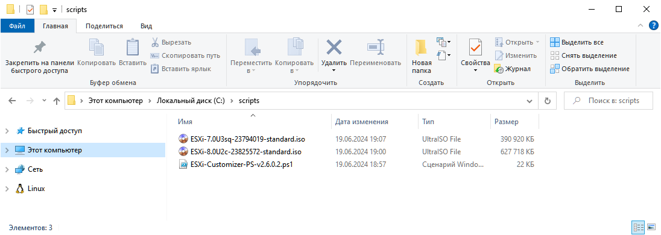Image resolution: width=661 pixels, height=235 pixels.
Task: Open recent locations dropdown
Action: coord(44,101)
